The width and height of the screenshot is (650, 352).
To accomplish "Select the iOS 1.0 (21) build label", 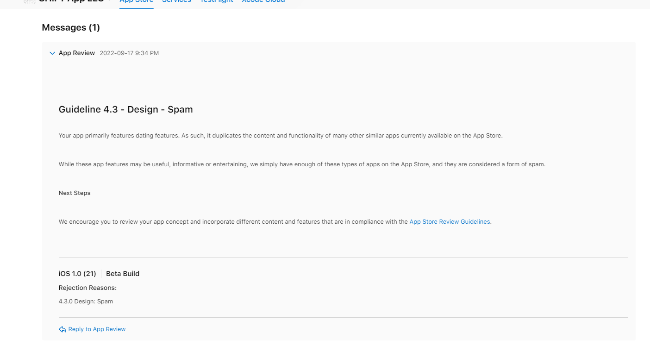I will pos(77,274).
